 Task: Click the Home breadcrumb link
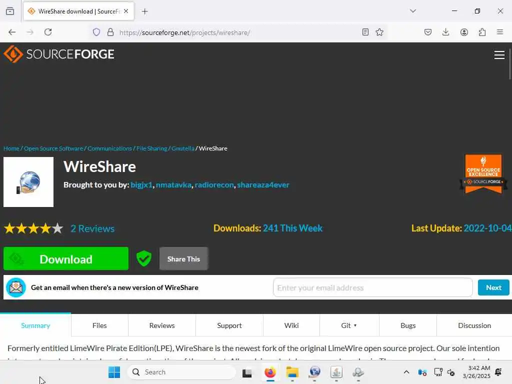[11, 148]
